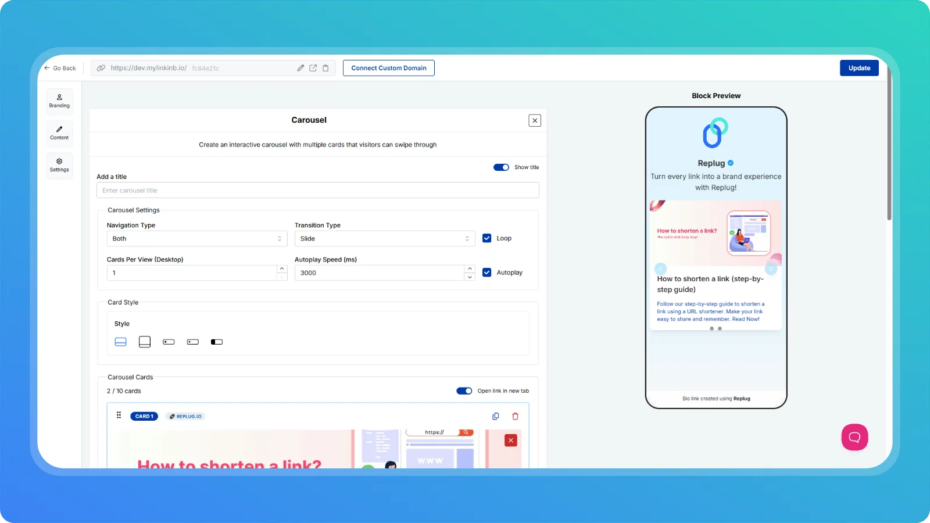Open the Transition Type dropdown
930x523 pixels.
coord(385,239)
